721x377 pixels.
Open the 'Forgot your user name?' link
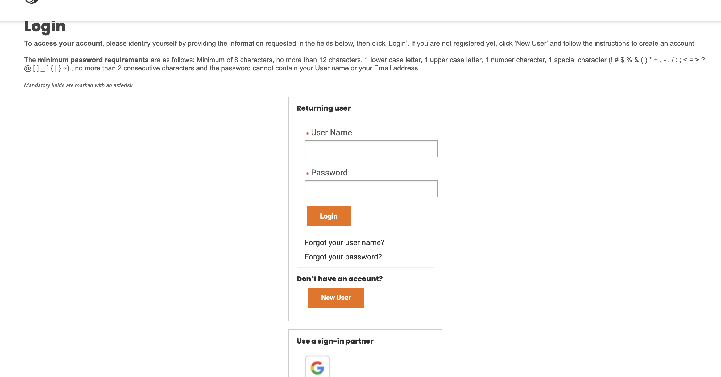[344, 242]
